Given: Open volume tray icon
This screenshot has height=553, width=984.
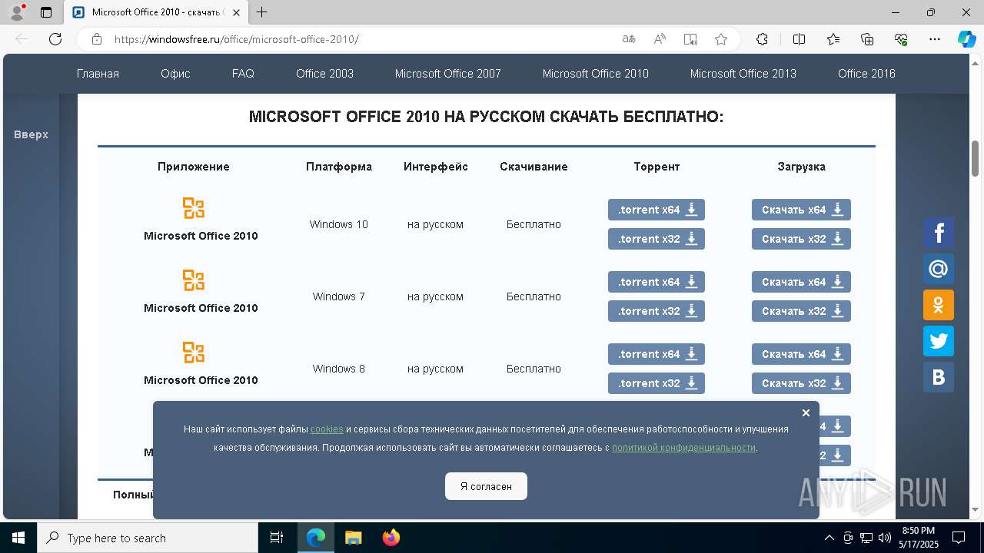Looking at the screenshot, I should (885, 538).
